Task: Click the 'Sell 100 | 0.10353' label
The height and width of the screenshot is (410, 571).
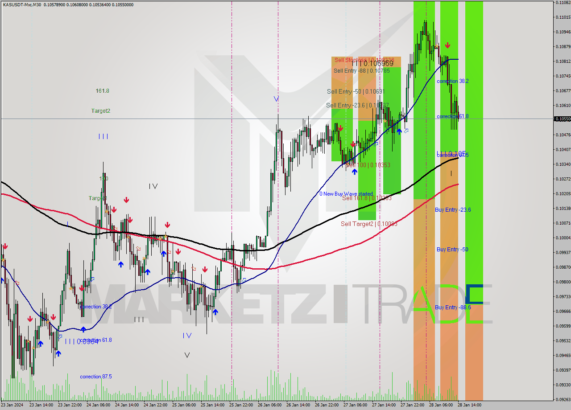Action: pos(368,165)
